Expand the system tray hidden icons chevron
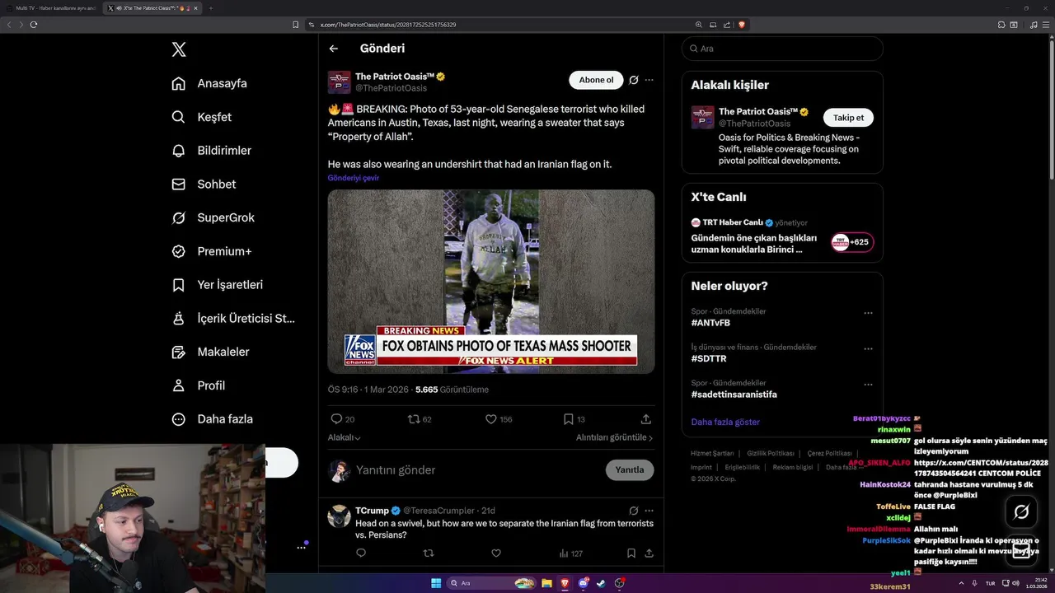Image resolution: width=1055 pixels, height=593 pixels. (962, 583)
